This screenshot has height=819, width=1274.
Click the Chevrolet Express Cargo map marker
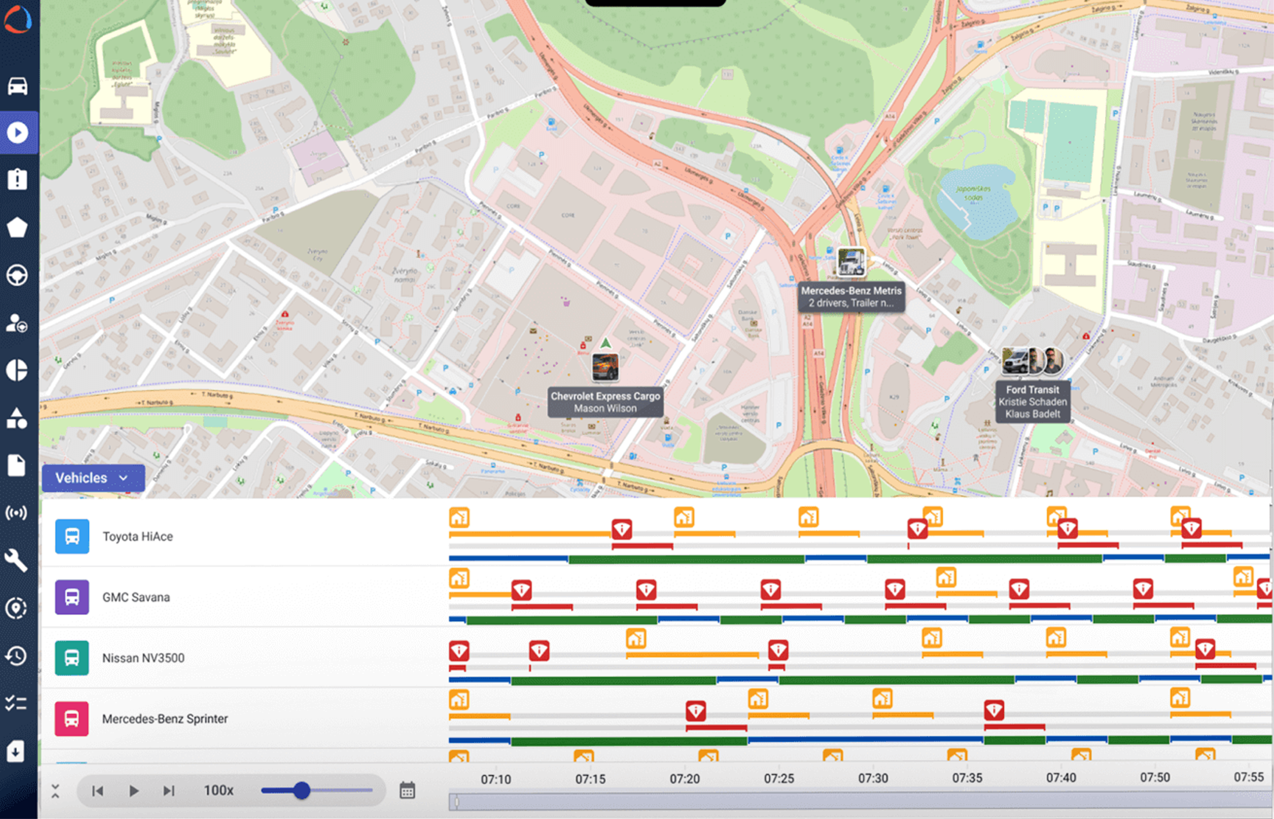(x=605, y=367)
